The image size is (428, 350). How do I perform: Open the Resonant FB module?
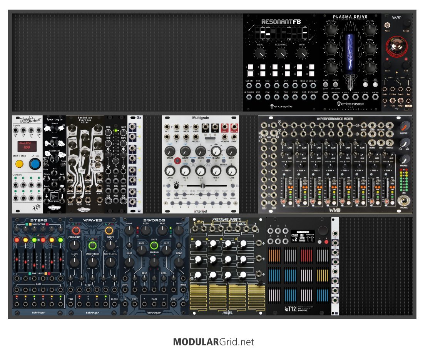click(281, 62)
